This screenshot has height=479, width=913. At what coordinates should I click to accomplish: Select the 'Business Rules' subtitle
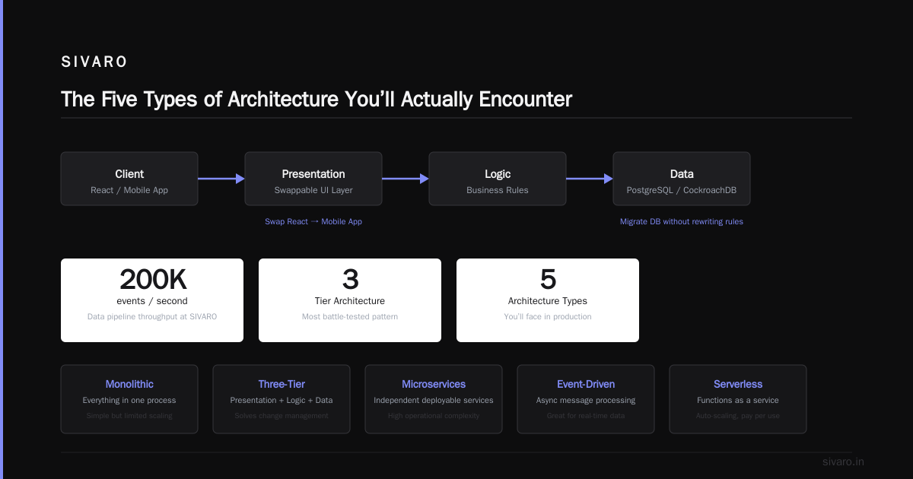coord(498,190)
